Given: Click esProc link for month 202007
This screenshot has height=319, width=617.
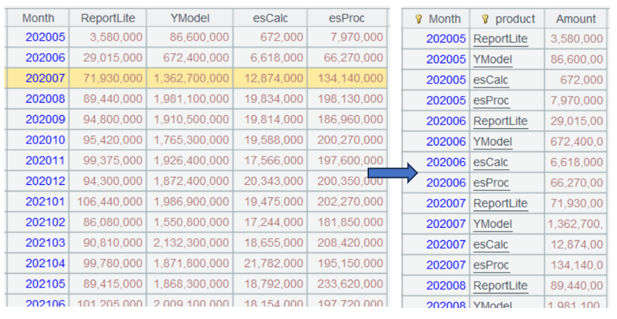Looking at the screenshot, I should coord(491,264).
